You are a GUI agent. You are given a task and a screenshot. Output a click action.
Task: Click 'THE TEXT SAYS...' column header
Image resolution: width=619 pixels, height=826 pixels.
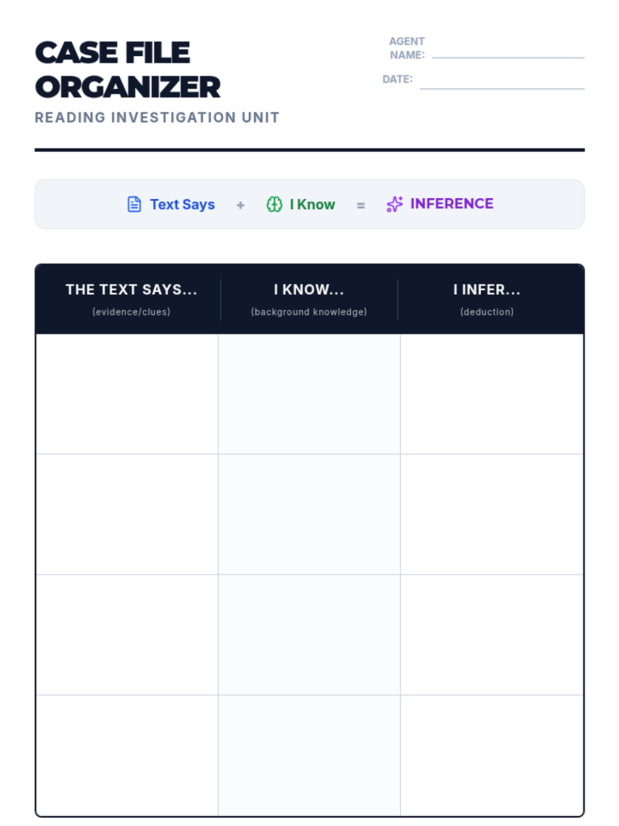[x=131, y=290]
